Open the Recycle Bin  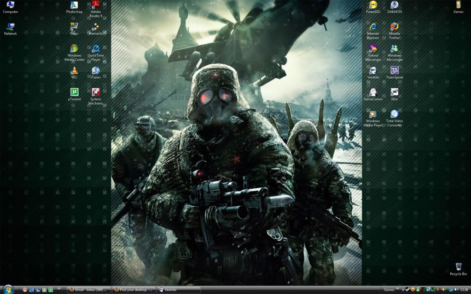pos(458,267)
